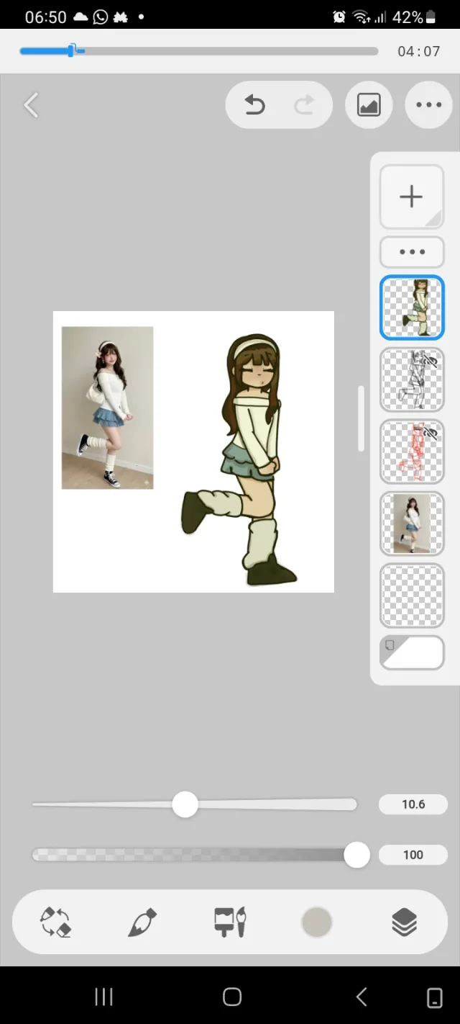Image resolution: width=460 pixels, height=1024 pixels.
Task: Show the hidden line-art layer via eye icon
Action: point(431,359)
